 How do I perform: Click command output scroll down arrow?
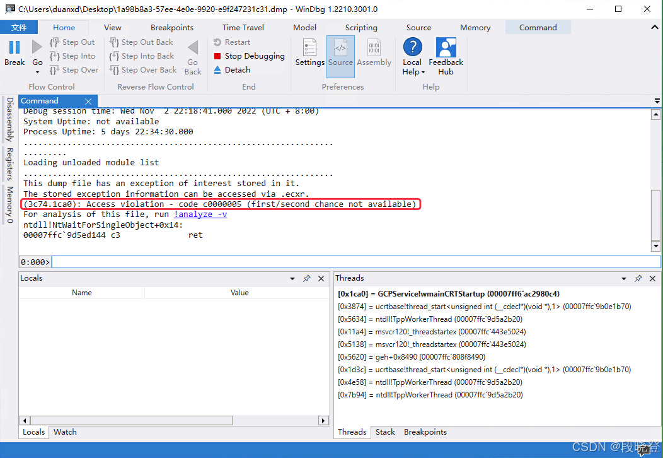(x=656, y=246)
